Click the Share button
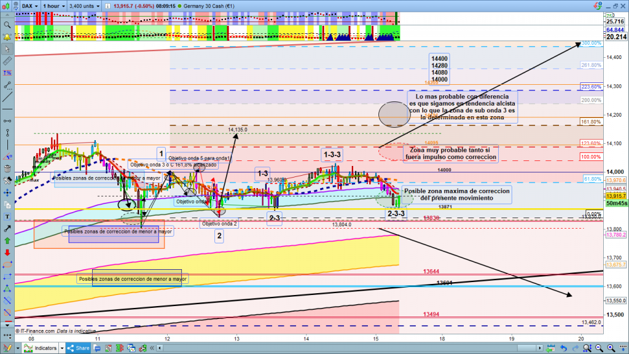This screenshot has height=354, width=629. (82, 348)
